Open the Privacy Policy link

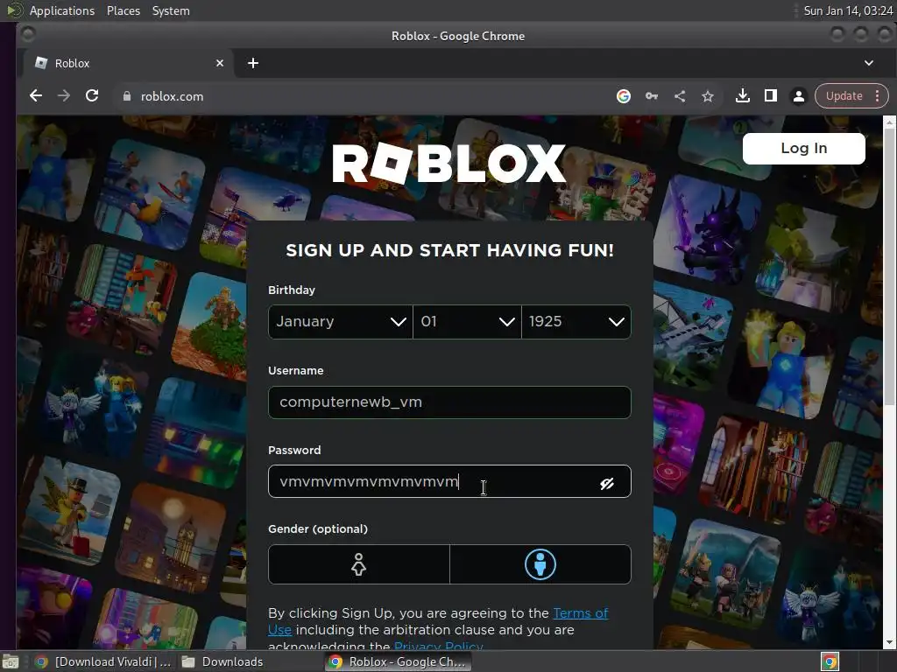(439, 646)
